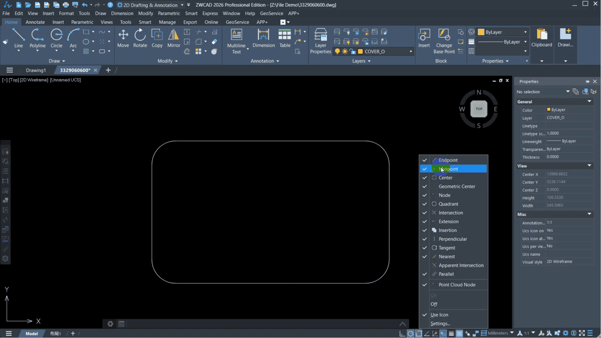This screenshot has height=338, width=601.
Task: Toggle Midpoint object snap
Action: pos(454,169)
